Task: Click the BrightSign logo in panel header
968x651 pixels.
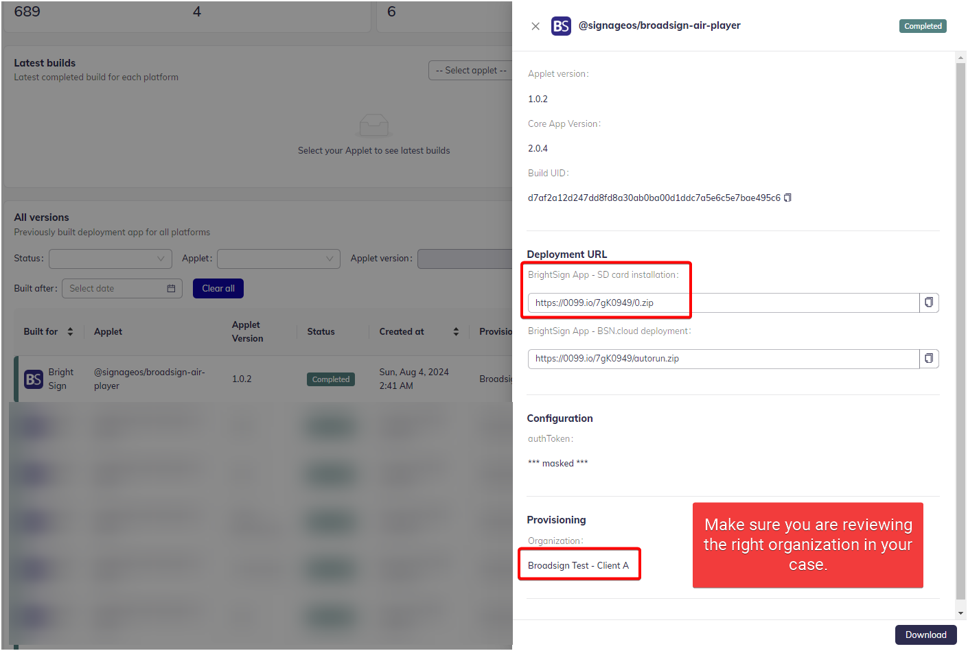Action: 561,26
